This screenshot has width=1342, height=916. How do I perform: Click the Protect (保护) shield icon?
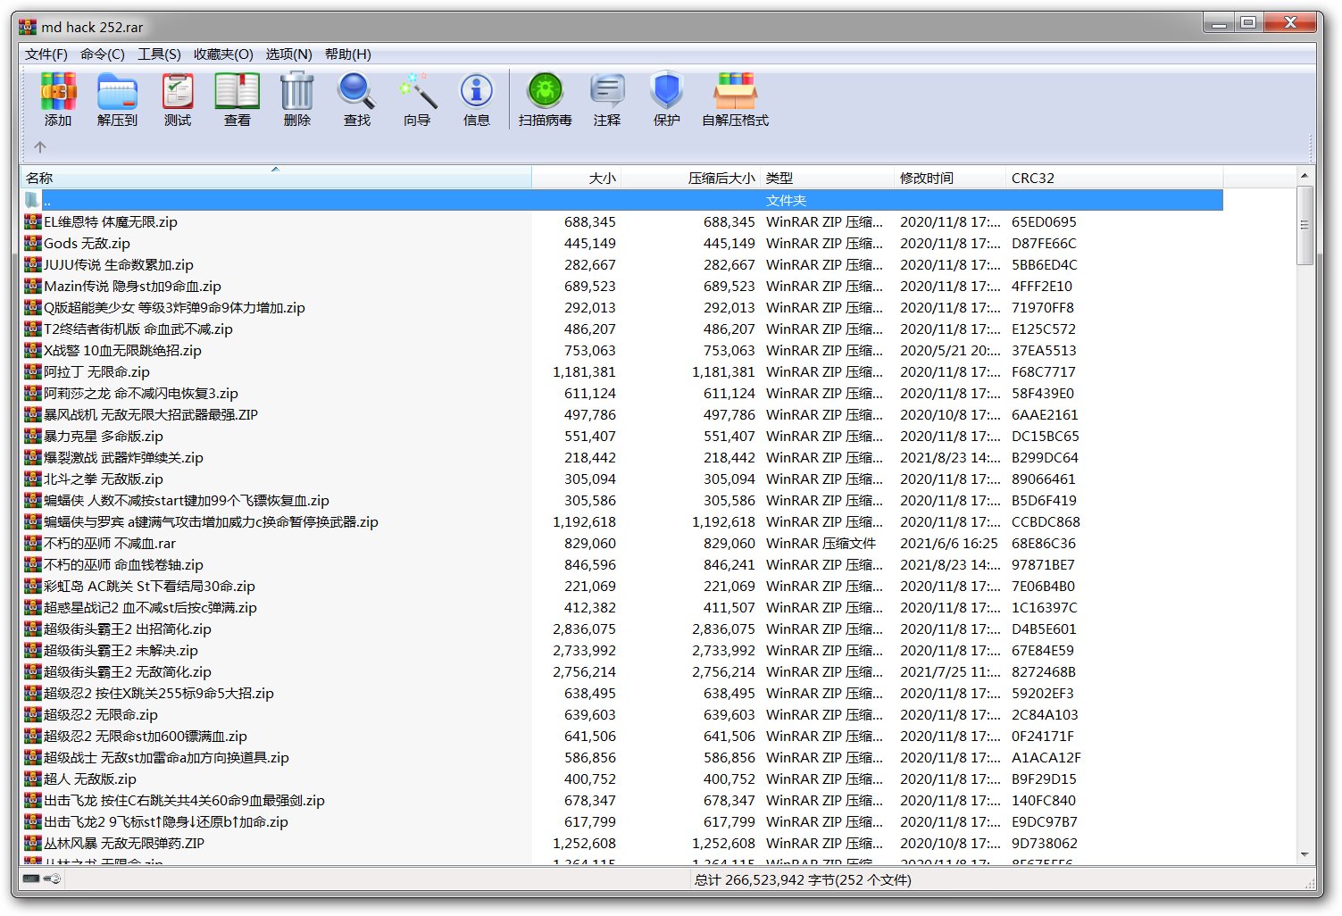click(666, 99)
